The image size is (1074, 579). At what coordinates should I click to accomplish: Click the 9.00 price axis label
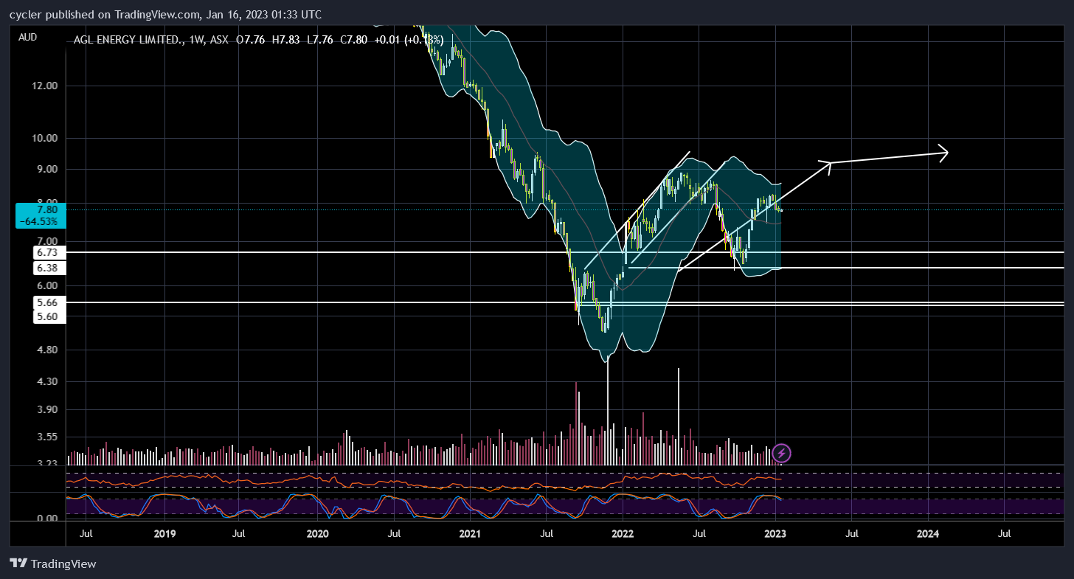point(46,170)
